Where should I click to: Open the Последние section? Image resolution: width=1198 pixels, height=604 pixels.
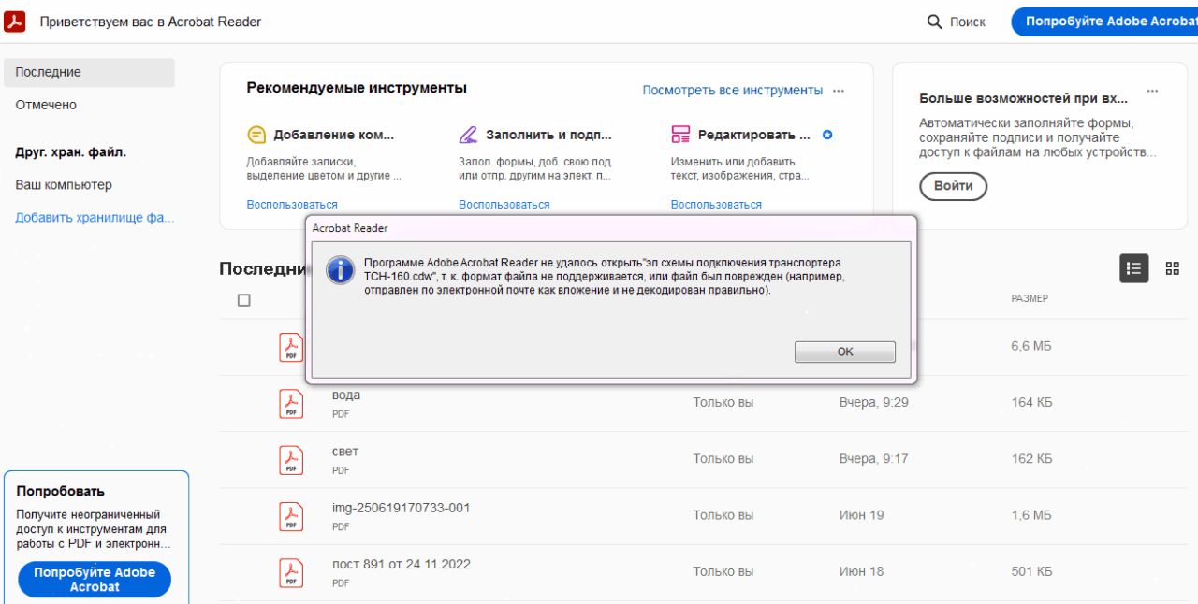(x=89, y=72)
